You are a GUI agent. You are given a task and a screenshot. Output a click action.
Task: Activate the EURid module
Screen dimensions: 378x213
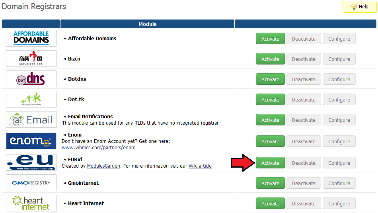pos(270,162)
